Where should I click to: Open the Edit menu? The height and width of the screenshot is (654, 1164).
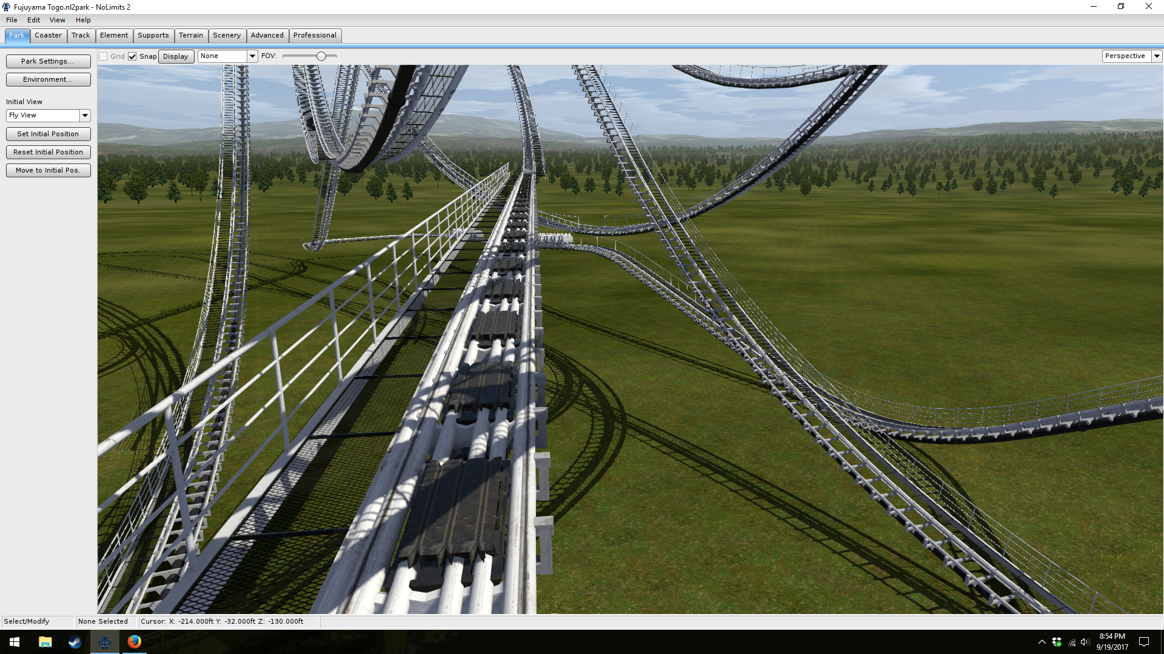coord(33,20)
